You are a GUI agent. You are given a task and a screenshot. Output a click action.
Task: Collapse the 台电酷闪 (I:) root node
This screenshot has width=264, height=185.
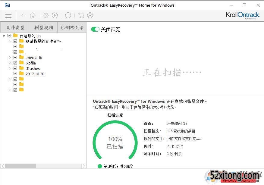pyautogui.click(x=4, y=36)
